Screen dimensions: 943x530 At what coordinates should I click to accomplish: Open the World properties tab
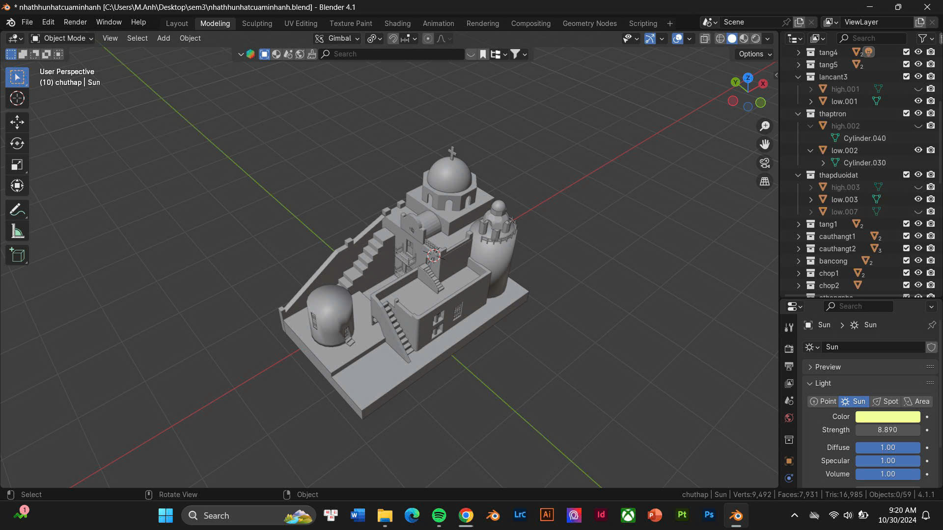pyautogui.click(x=789, y=418)
